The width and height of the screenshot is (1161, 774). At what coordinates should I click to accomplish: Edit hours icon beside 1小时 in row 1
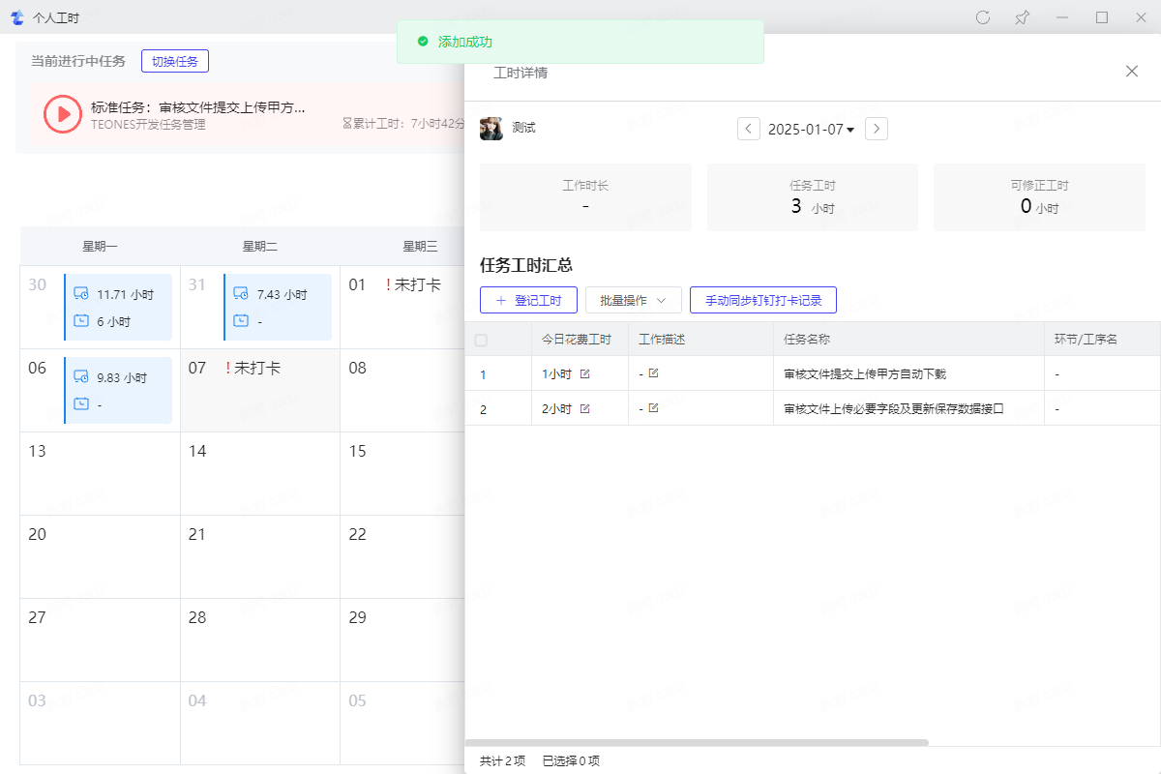tap(584, 374)
